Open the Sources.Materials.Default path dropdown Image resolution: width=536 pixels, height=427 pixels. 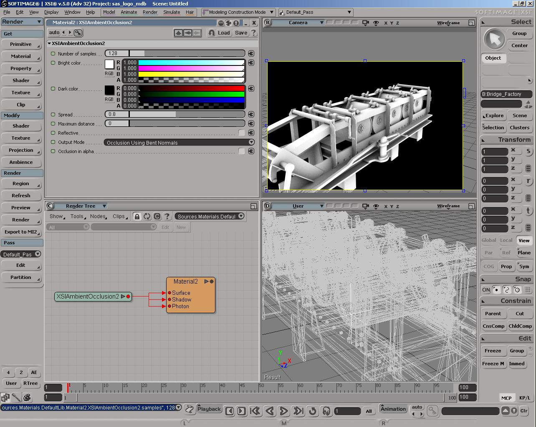click(x=210, y=216)
